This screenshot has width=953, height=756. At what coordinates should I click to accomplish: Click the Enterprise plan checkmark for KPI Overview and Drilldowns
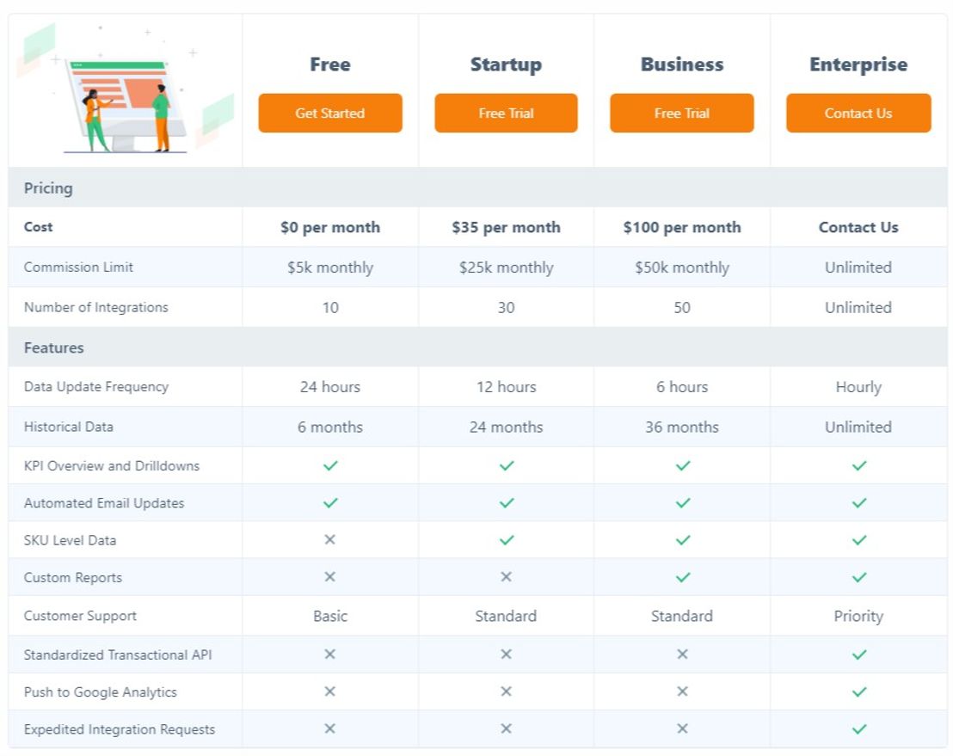[858, 465]
